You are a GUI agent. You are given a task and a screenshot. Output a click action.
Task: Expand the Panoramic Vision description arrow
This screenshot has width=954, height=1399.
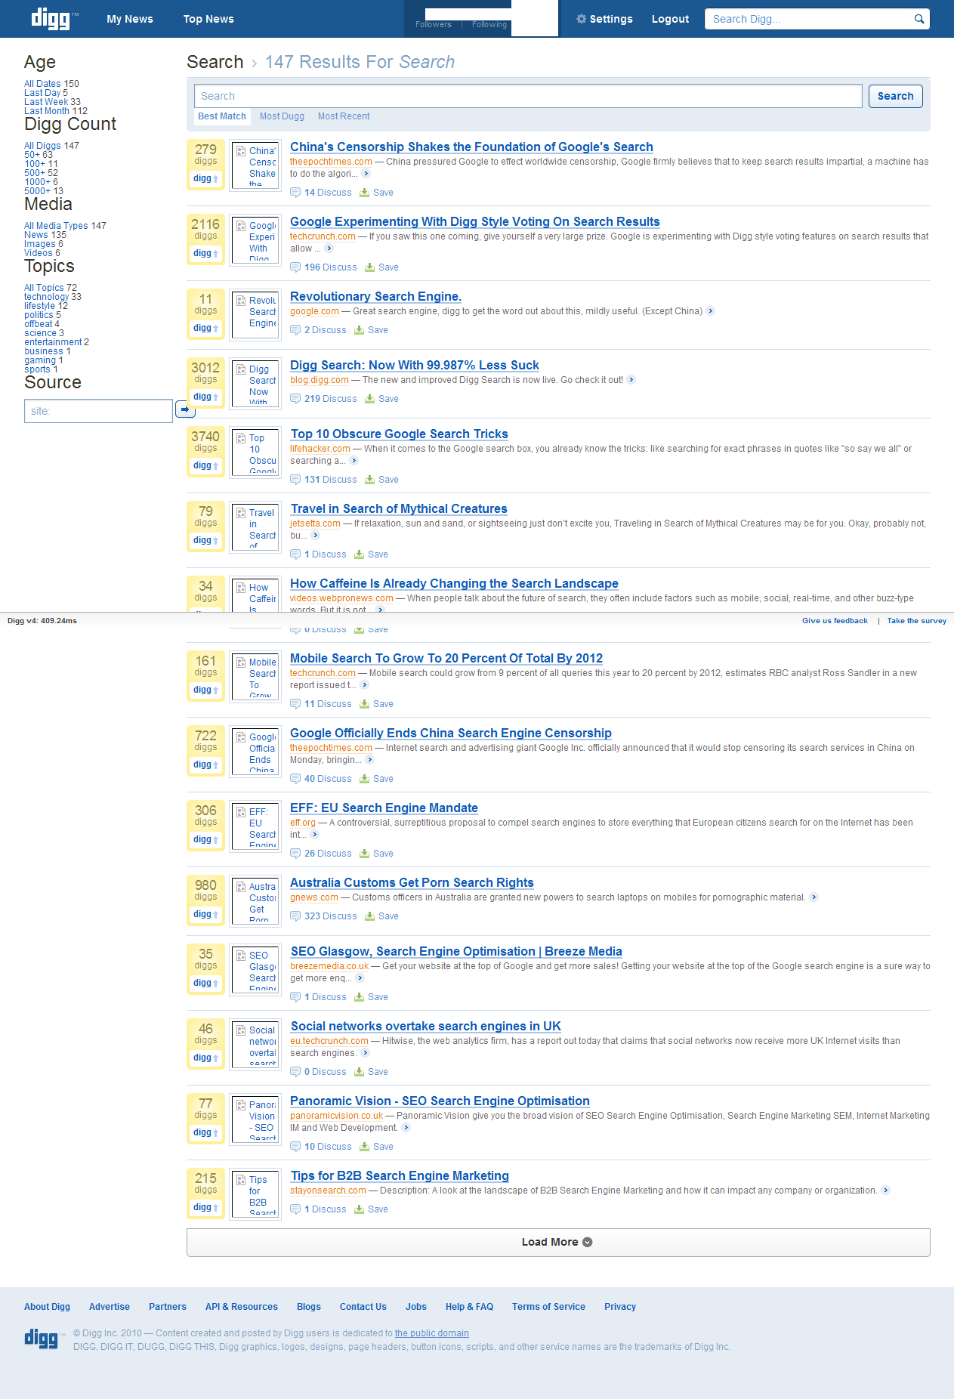click(x=406, y=1128)
